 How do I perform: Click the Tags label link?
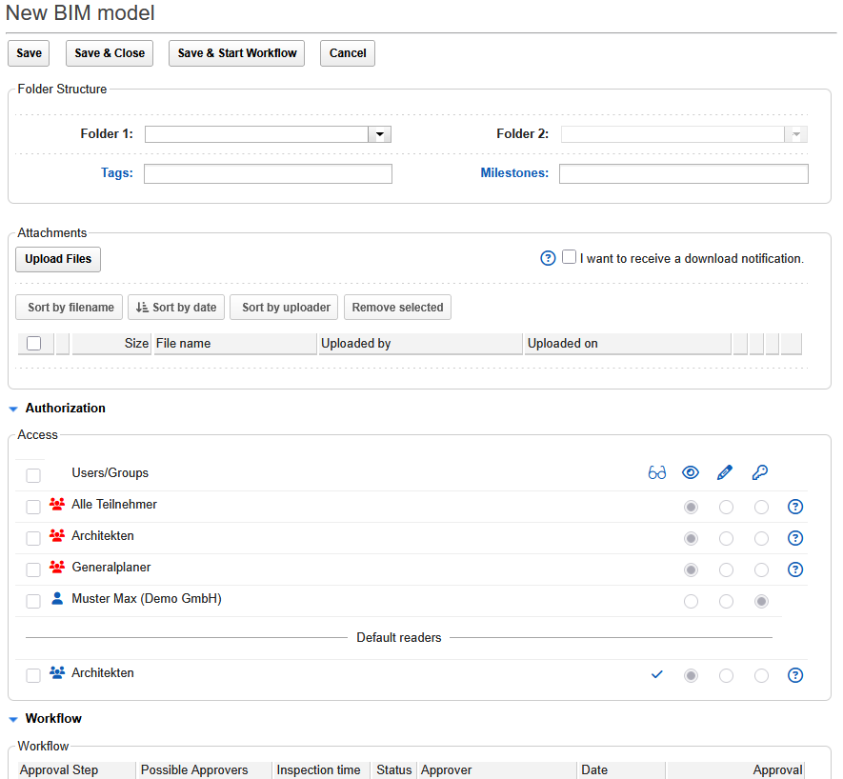(117, 173)
